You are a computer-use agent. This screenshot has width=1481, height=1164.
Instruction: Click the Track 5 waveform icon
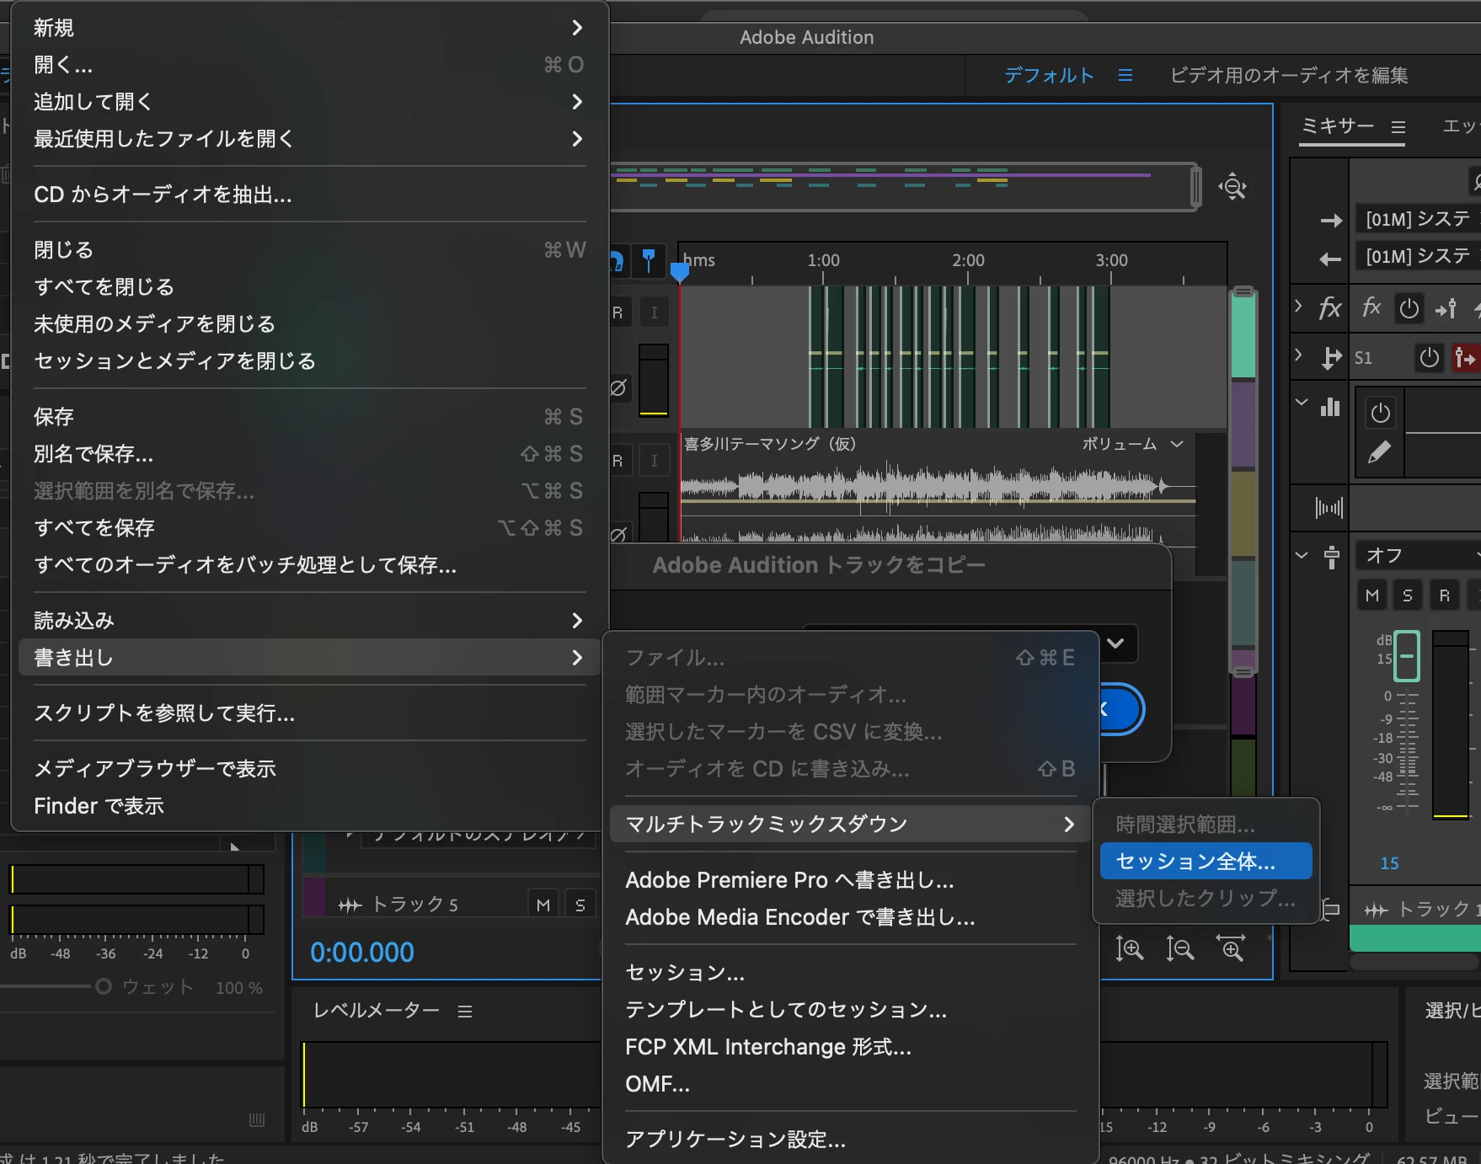350,905
